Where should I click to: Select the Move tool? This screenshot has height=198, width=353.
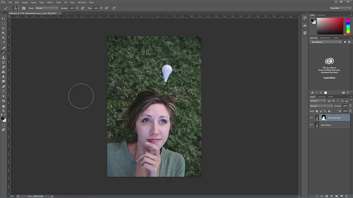tap(3, 18)
